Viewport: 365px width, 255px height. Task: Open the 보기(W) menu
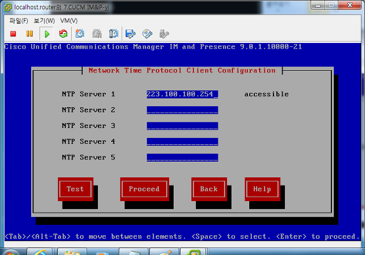click(44, 21)
